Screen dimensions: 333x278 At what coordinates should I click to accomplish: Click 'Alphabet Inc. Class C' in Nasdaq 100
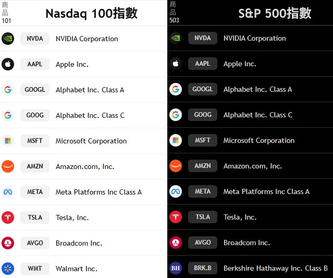[x=90, y=115]
